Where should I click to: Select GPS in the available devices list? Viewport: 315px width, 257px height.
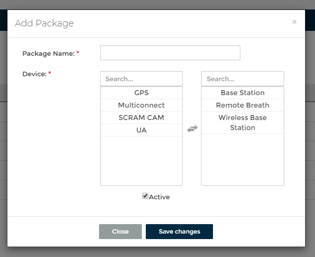click(141, 93)
